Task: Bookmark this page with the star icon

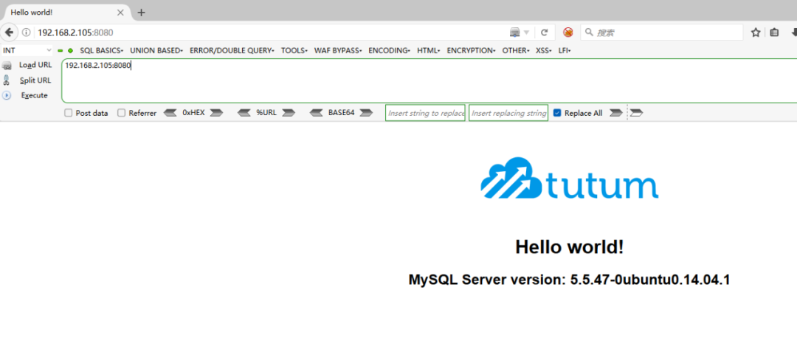Action: pyautogui.click(x=756, y=32)
